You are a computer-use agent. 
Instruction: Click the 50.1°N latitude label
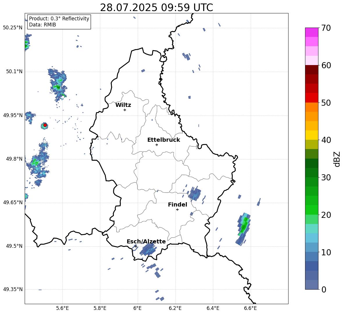[x=14, y=72]
